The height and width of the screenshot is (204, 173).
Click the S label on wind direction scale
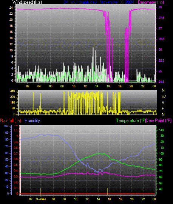point(163,103)
